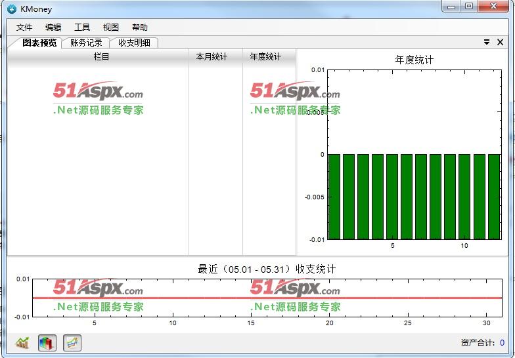
Task: Open the 帮助 menu
Action: pos(139,28)
